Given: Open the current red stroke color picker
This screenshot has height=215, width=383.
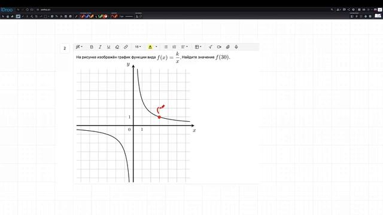Looking at the screenshot, I should (114, 16).
